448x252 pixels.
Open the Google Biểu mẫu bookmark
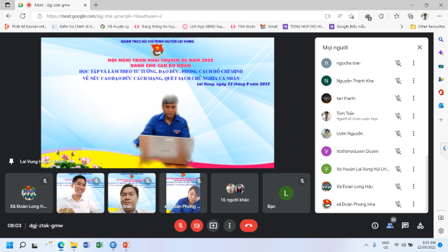point(347,26)
